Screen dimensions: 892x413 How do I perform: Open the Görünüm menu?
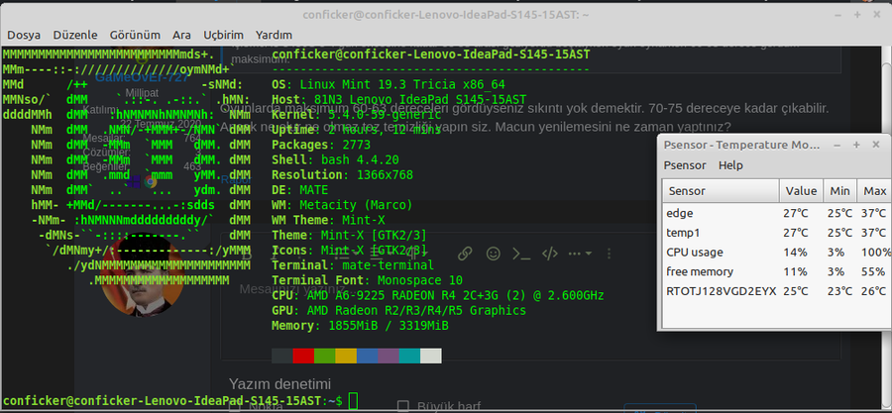pos(137,35)
